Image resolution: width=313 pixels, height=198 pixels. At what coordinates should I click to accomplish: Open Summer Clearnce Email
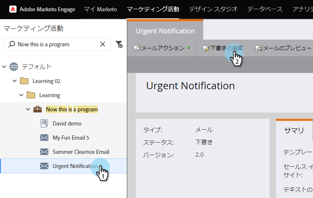tap(81, 152)
